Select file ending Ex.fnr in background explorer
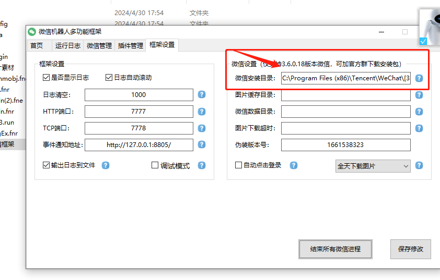Image resolution: width=440 pixels, height=280 pixels. click(x=9, y=133)
